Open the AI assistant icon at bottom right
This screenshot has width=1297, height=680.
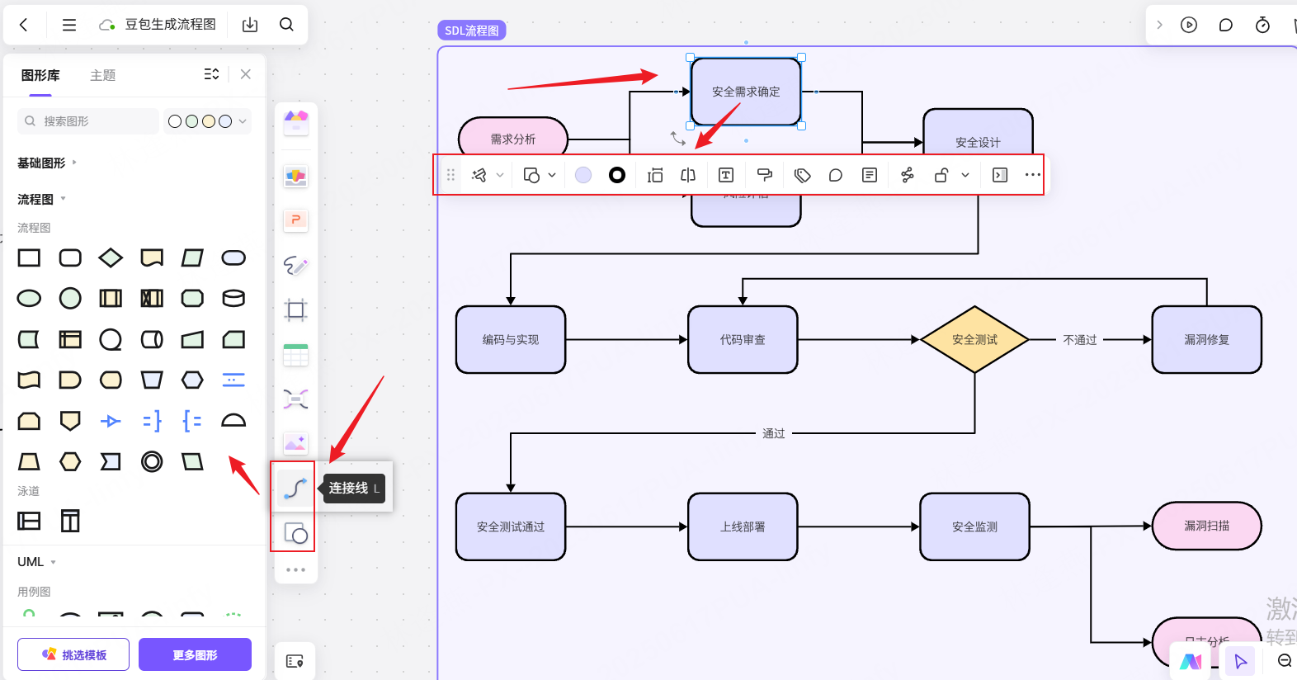[1190, 661]
